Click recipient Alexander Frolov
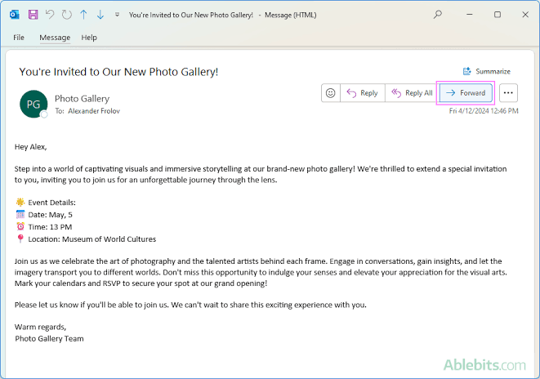The image size is (540, 379). pyautogui.click(x=94, y=111)
